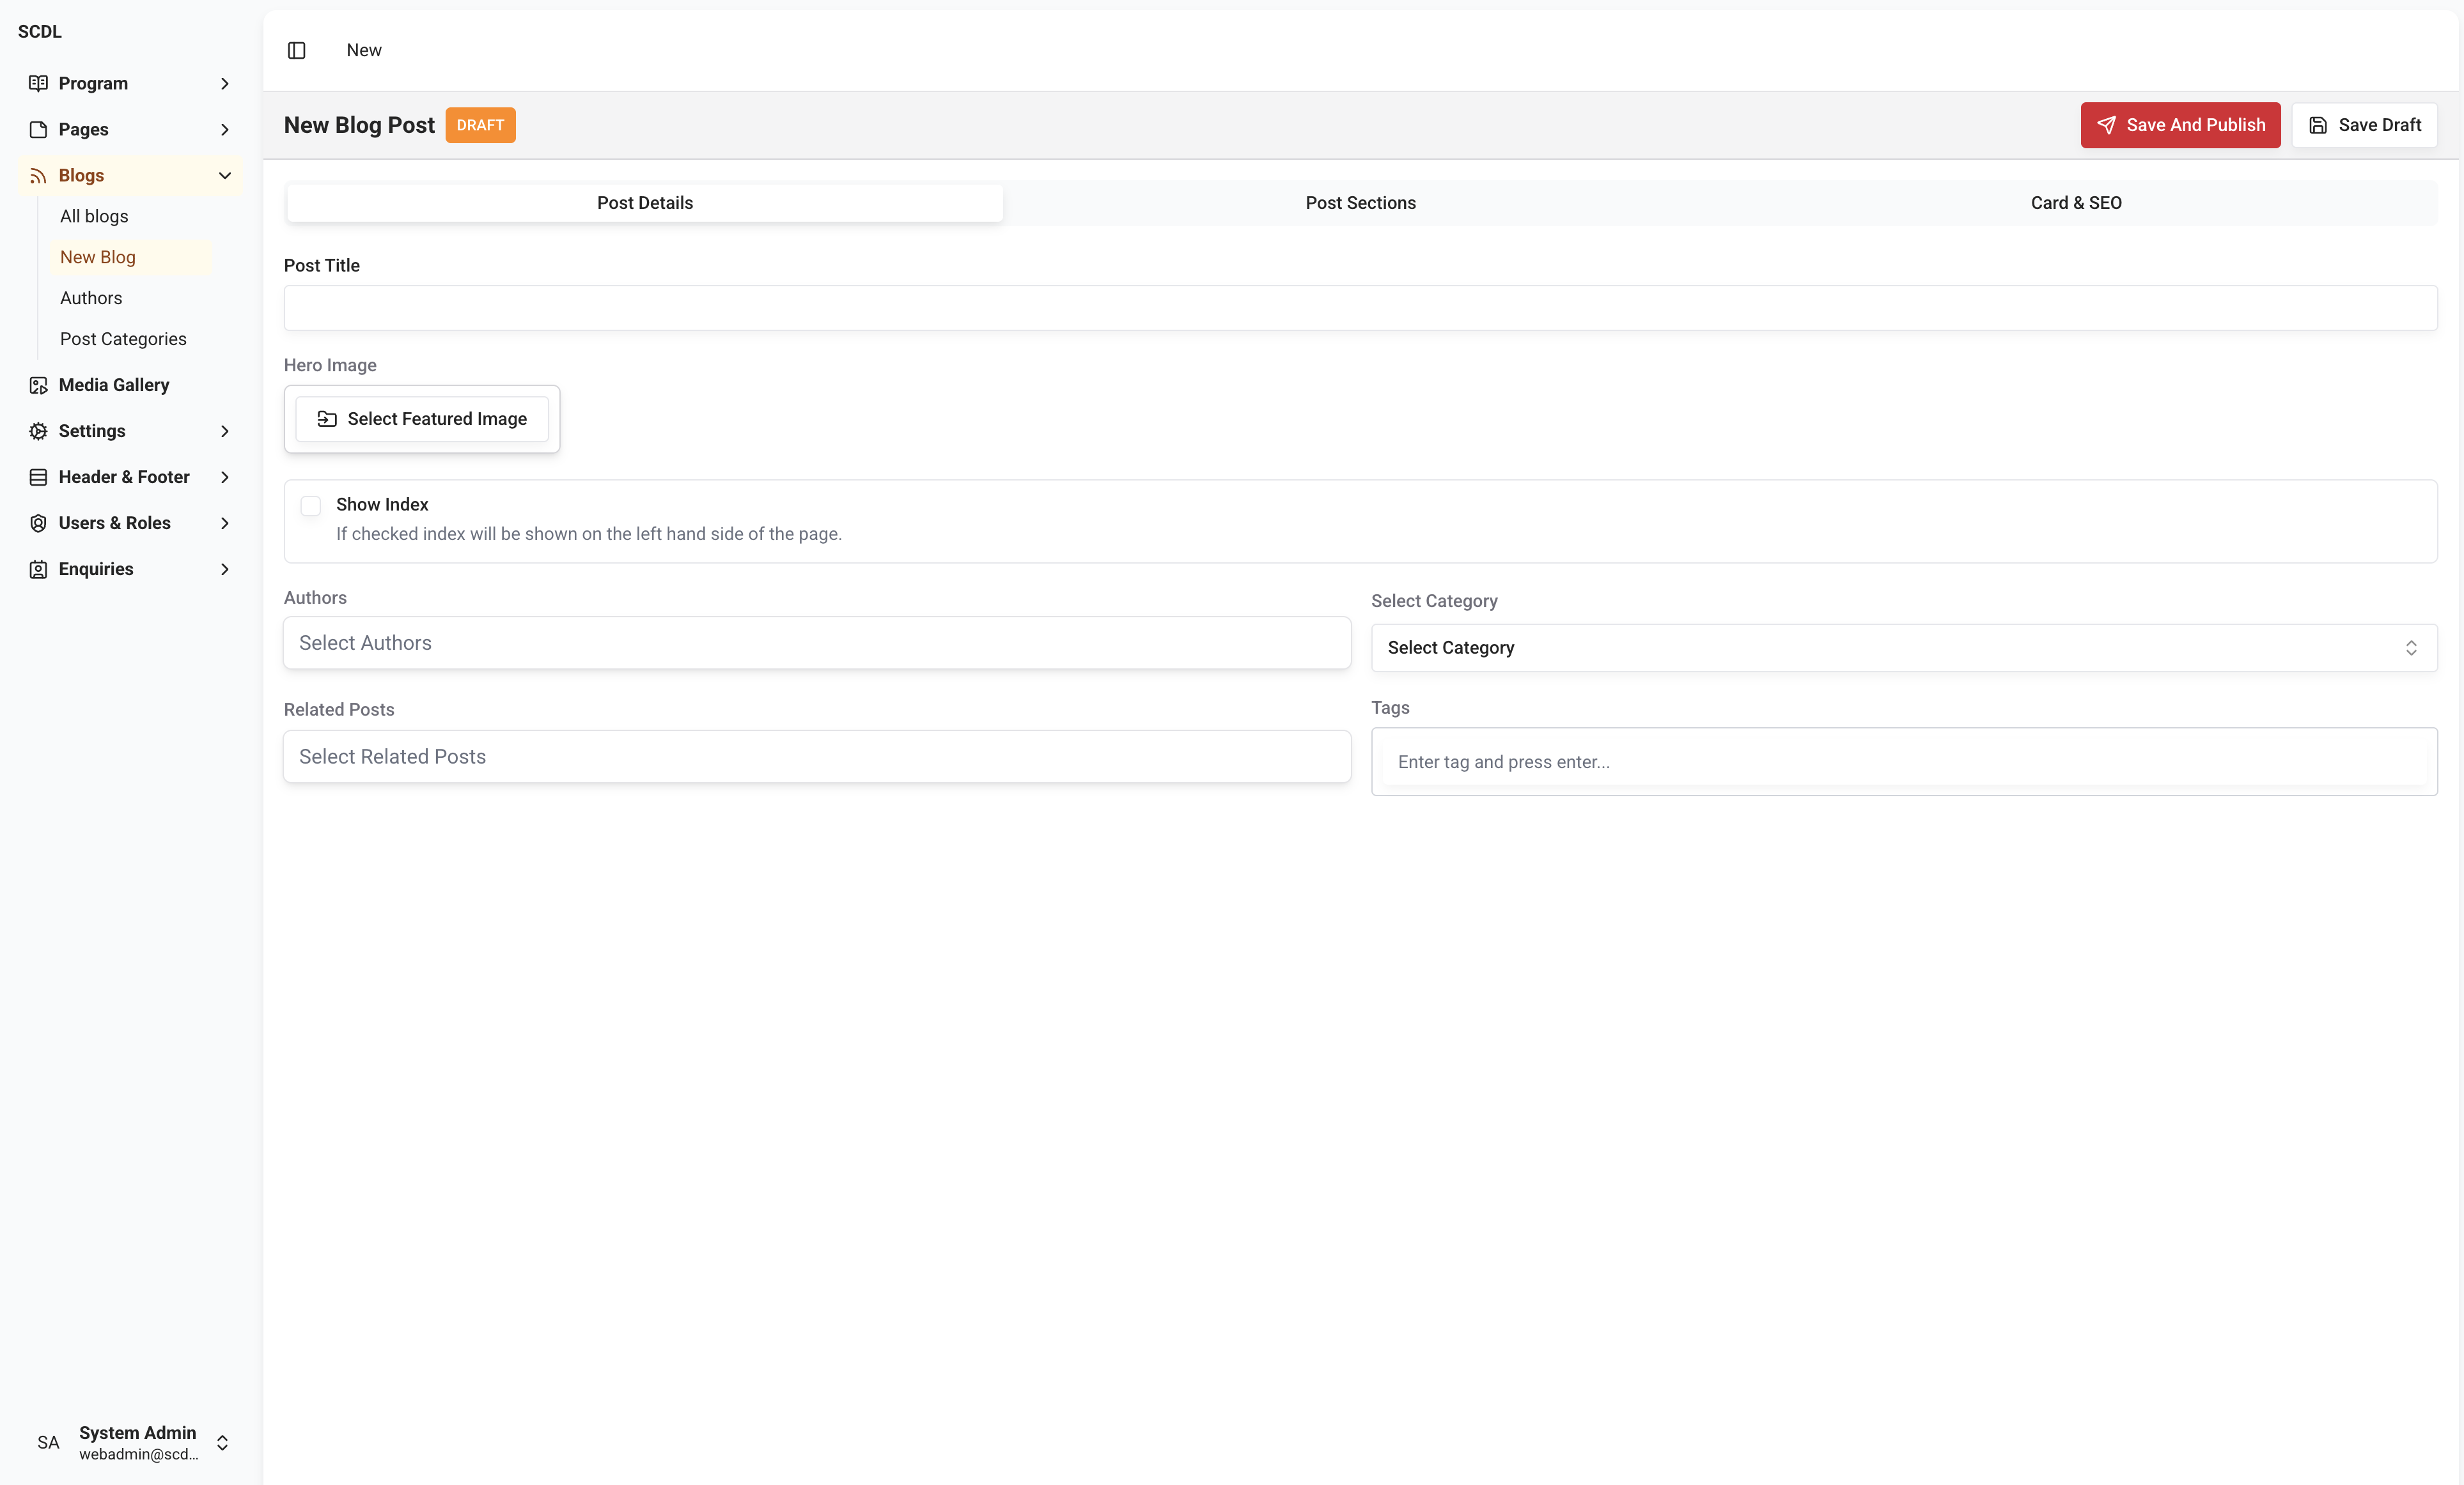Click Save And Publish button
Screen dimensions: 2464x1485
click(2180, 125)
